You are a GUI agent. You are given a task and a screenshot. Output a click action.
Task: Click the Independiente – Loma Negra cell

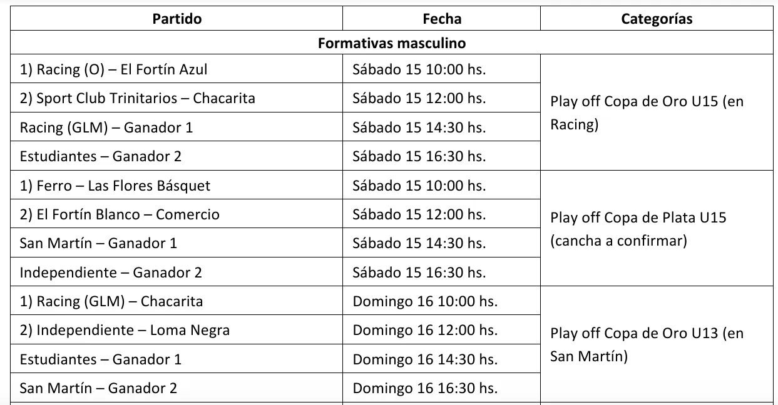pos(125,330)
